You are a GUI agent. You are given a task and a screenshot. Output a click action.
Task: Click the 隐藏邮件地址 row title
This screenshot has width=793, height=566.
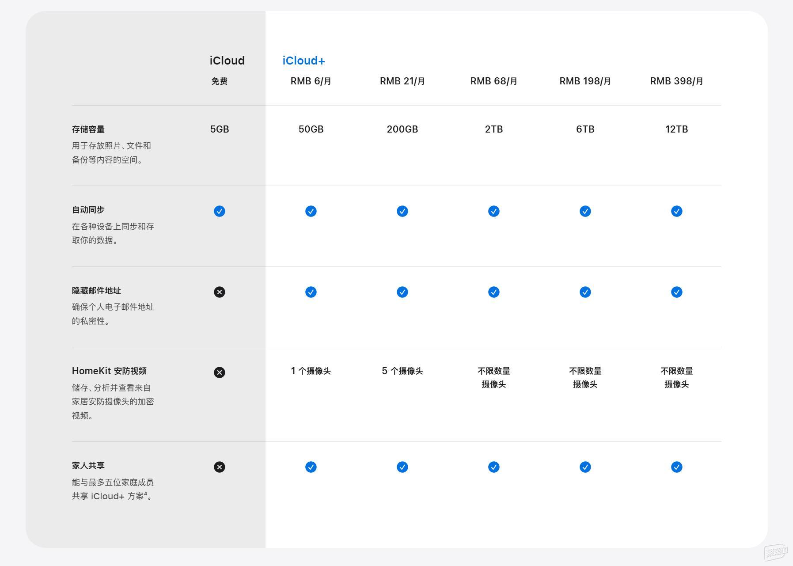tap(96, 291)
